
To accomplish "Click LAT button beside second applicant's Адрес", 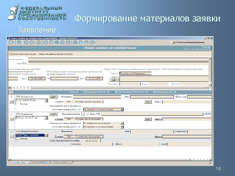I will pos(148,119).
